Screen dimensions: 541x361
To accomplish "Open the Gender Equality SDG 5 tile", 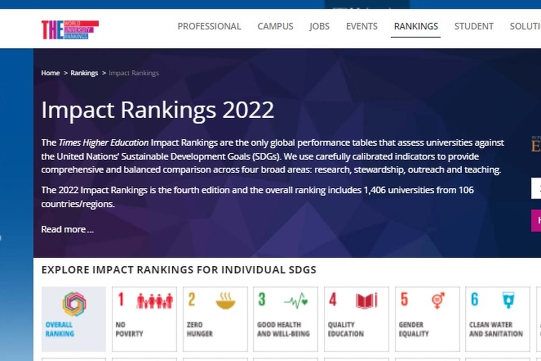I will pyautogui.click(x=427, y=319).
